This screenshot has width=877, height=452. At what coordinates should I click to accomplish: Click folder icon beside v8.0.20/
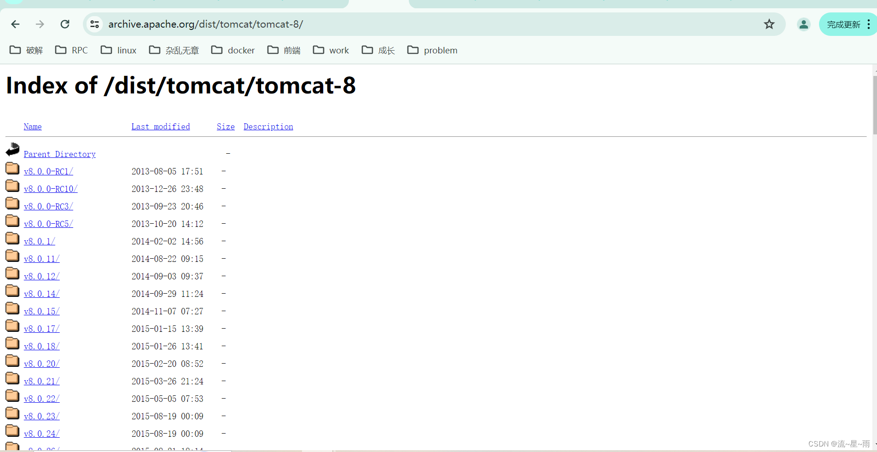(x=12, y=360)
